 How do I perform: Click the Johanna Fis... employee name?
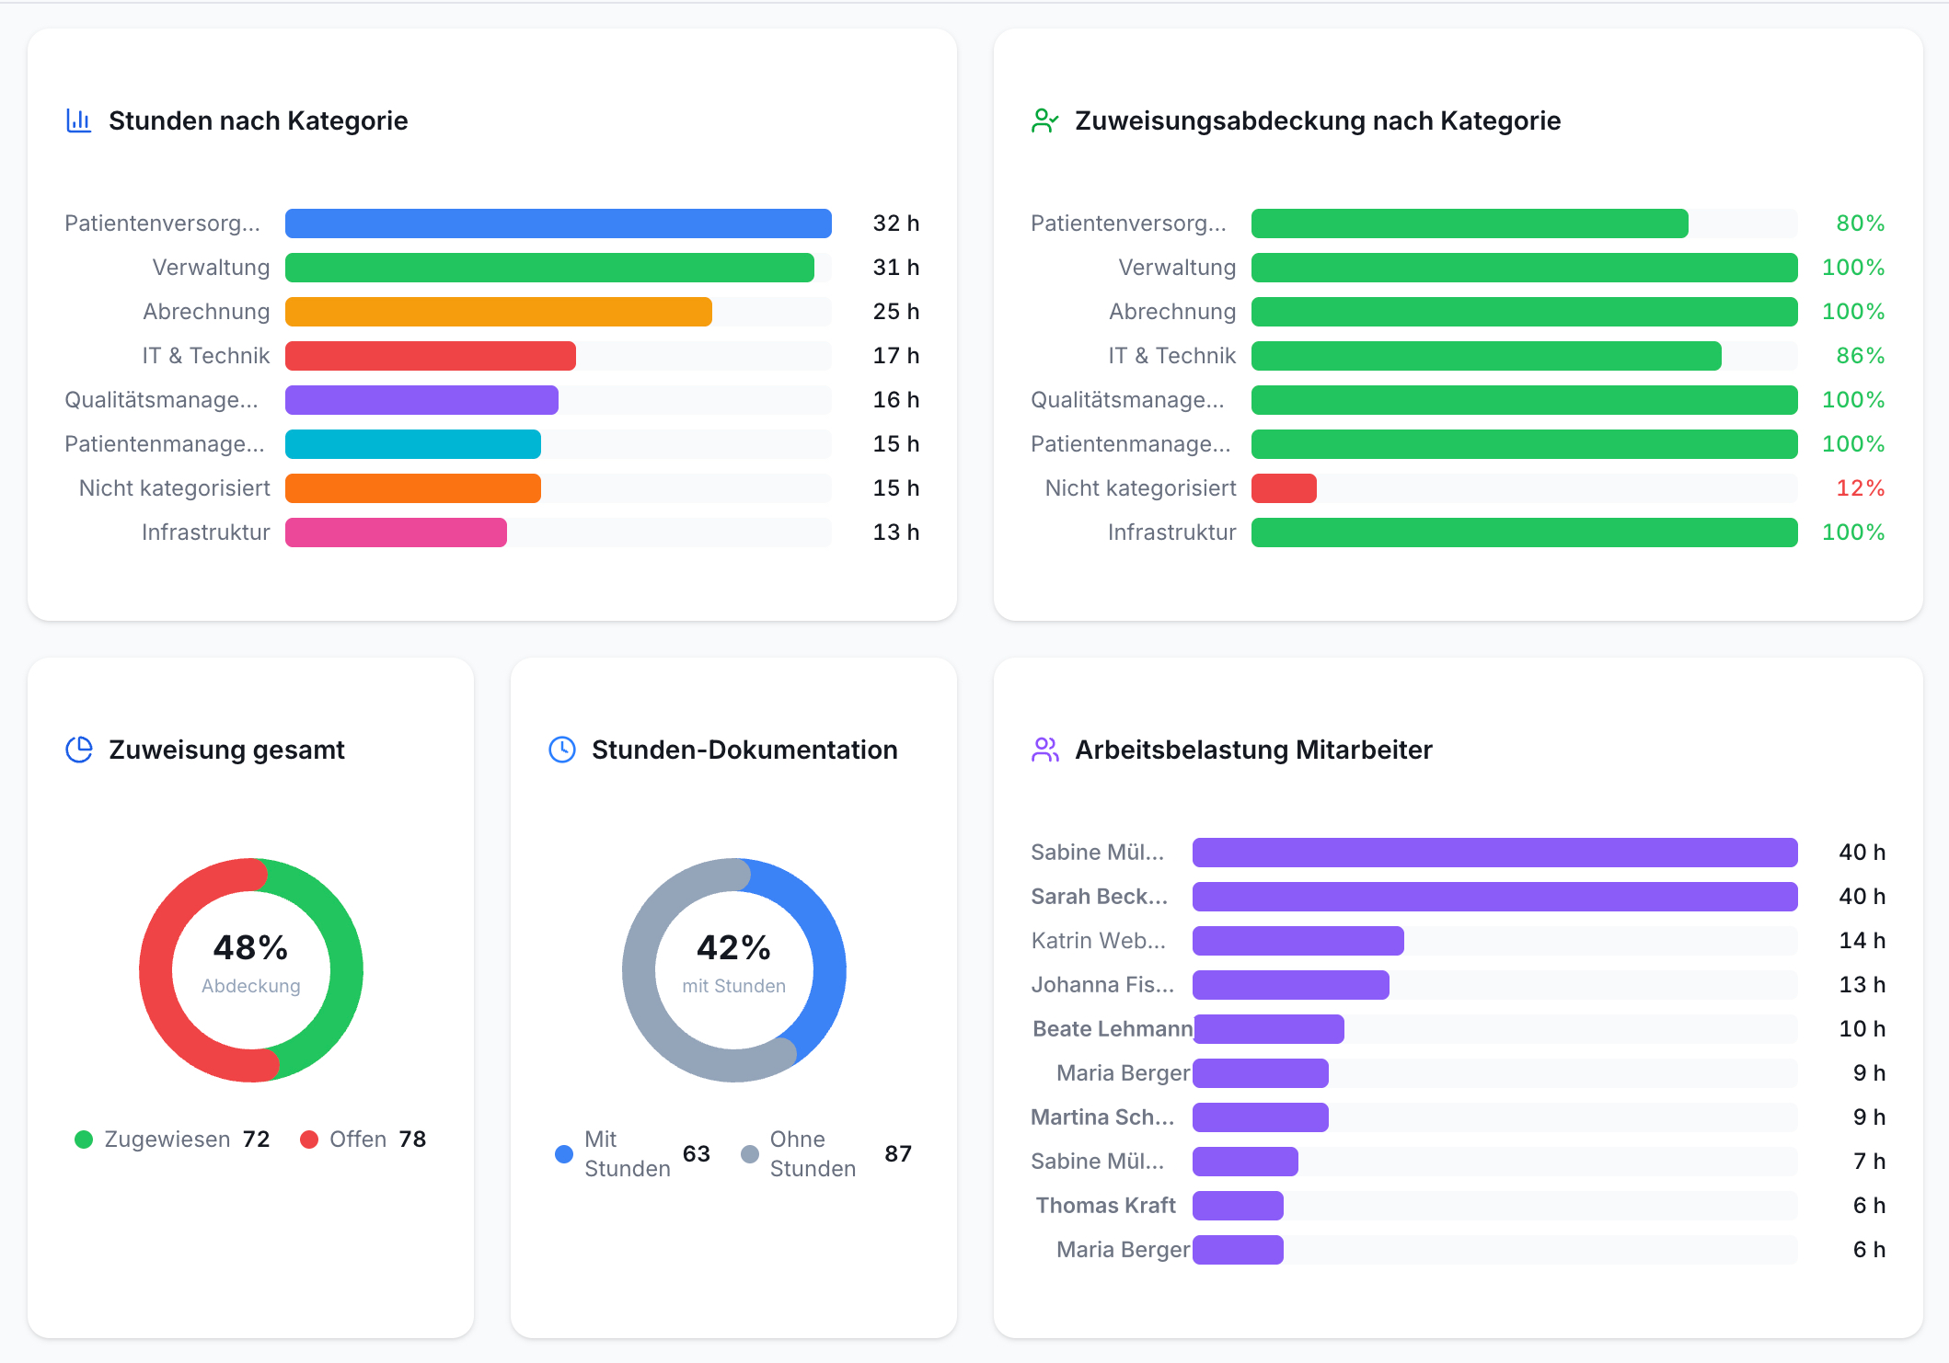[x=1102, y=985]
